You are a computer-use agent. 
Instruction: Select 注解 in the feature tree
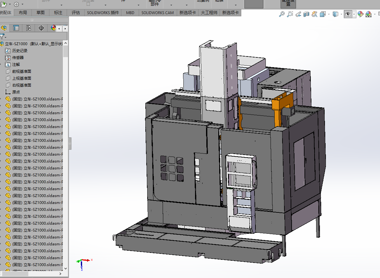coord(16,64)
